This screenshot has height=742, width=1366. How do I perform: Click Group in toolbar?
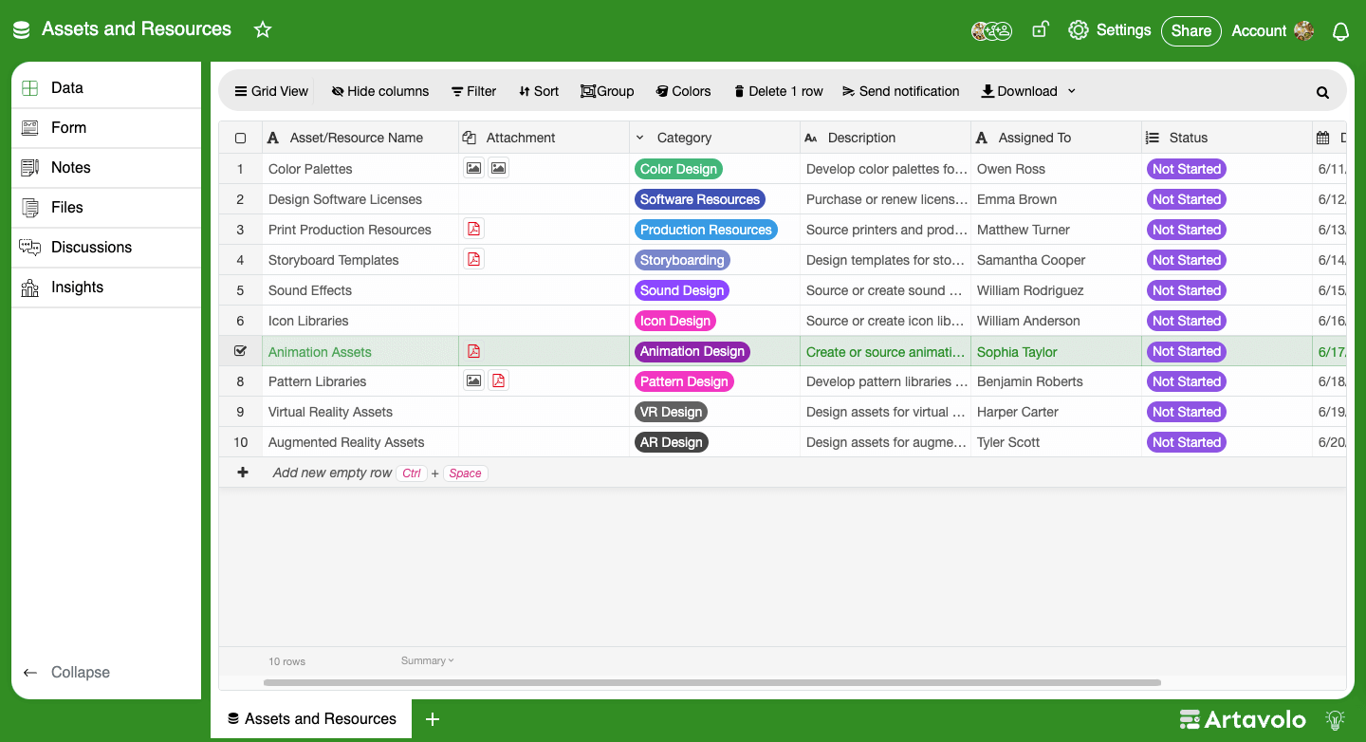click(607, 91)
